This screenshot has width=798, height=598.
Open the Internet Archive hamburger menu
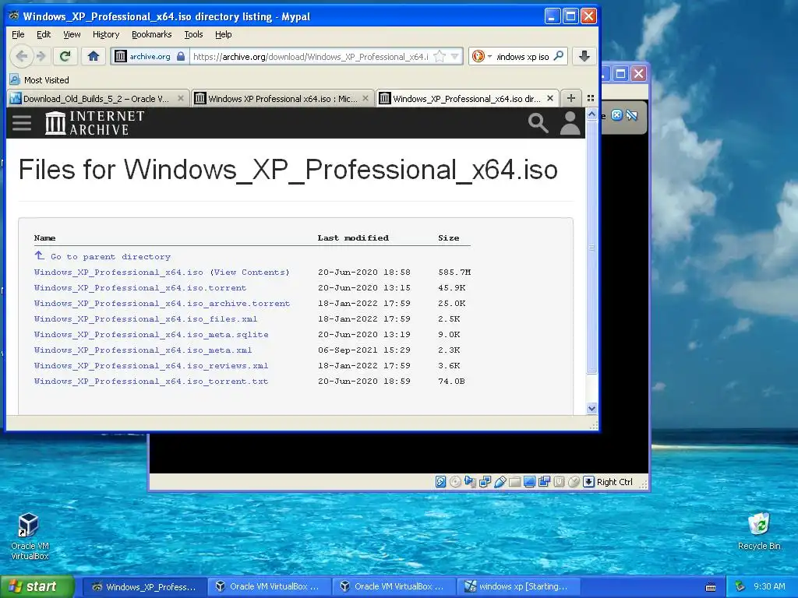22,123
